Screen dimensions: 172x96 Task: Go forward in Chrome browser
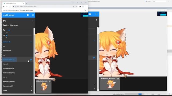(7, 7)
